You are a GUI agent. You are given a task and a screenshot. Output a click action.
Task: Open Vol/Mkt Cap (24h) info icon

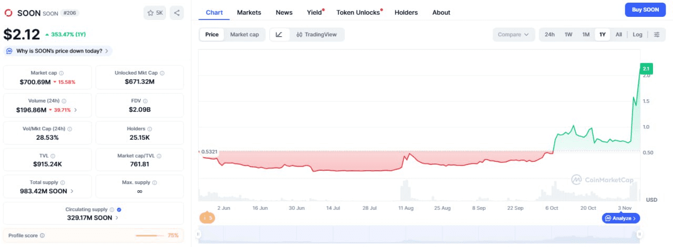69,129
